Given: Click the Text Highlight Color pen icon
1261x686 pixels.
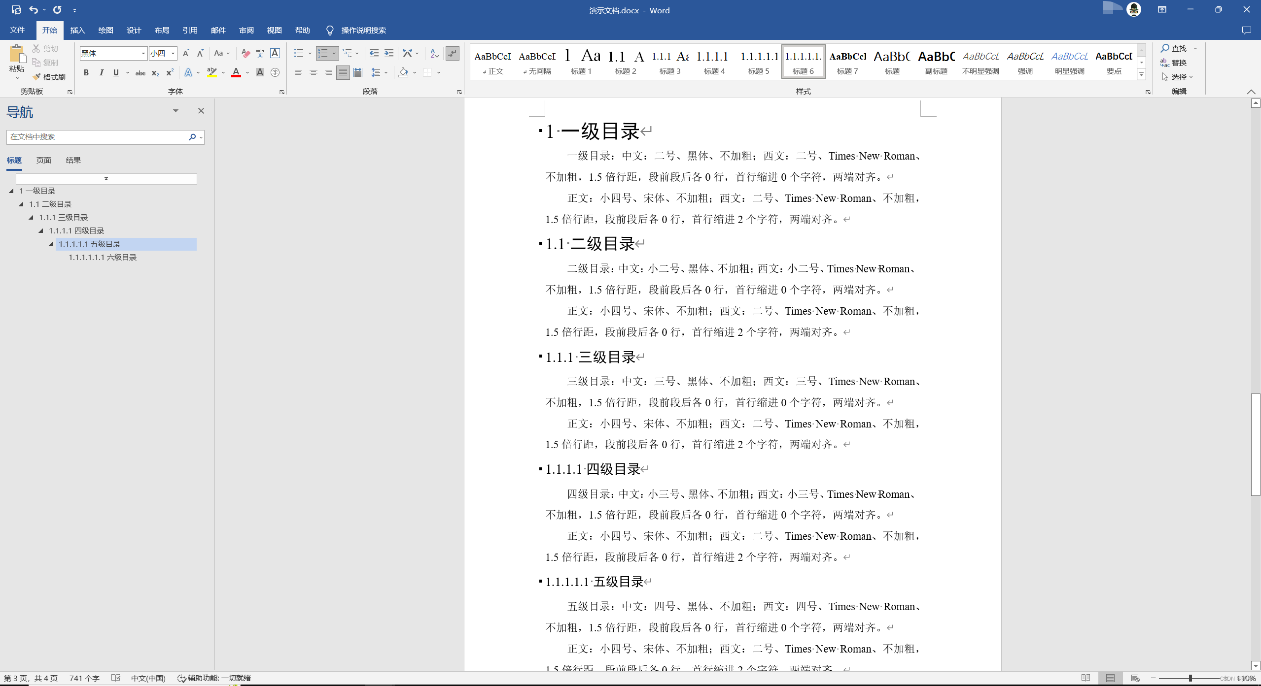Looking at the screenshot, I should [211, 72].
